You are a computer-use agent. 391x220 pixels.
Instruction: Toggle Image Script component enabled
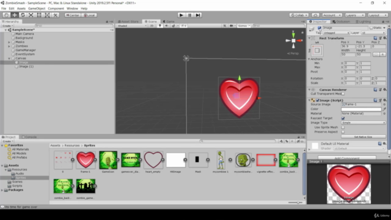(x=318, y=100)
